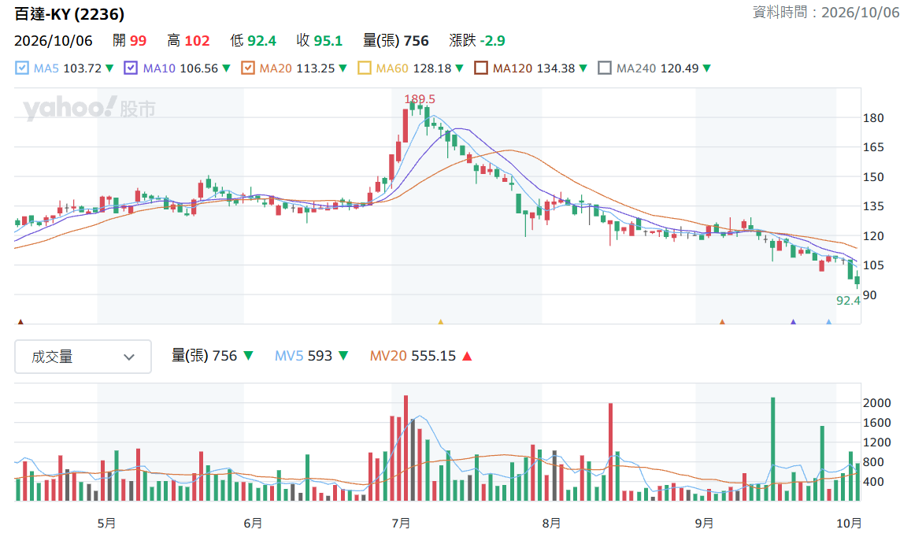Click the 10月 month label on the time axis
The height and width of the screenshot is (533, 911).
[849, 523]
